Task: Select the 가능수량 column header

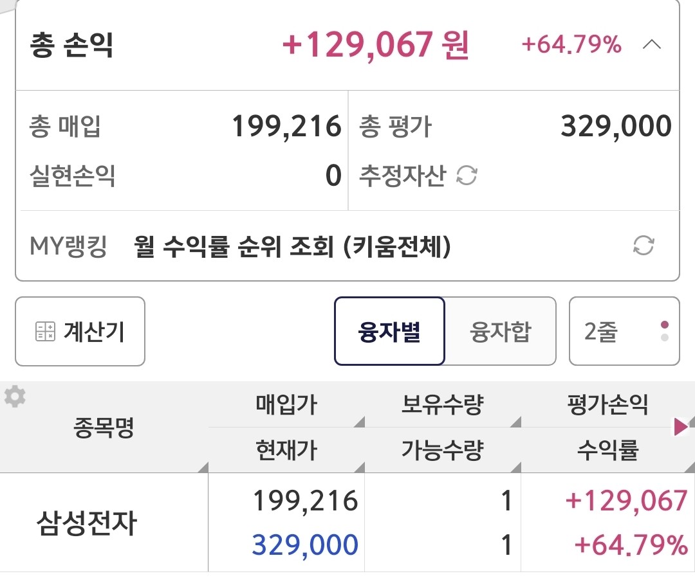Action: pos(443,451)
